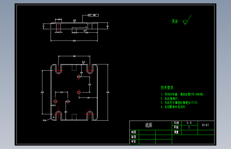Click the 审核 label cell
Viewport: 231px width, 149px height.
tap(134, 142)
